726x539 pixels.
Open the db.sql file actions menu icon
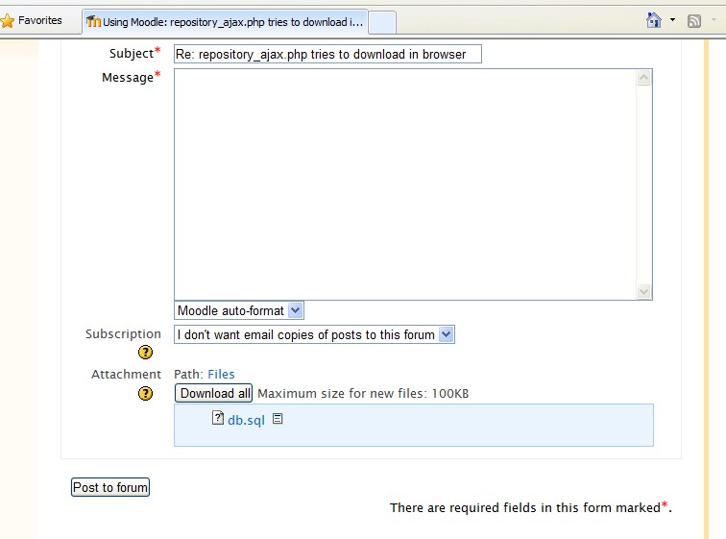(x=278, y=419)
